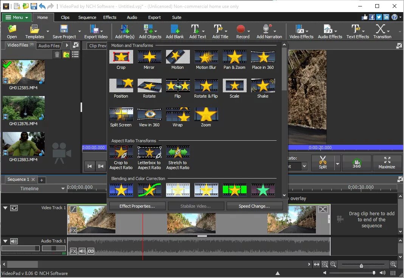Image resolution: width=404 pixels, height=278 pixels.
Task: Open the Sequence tab
Action: click(x=87, y=17)
